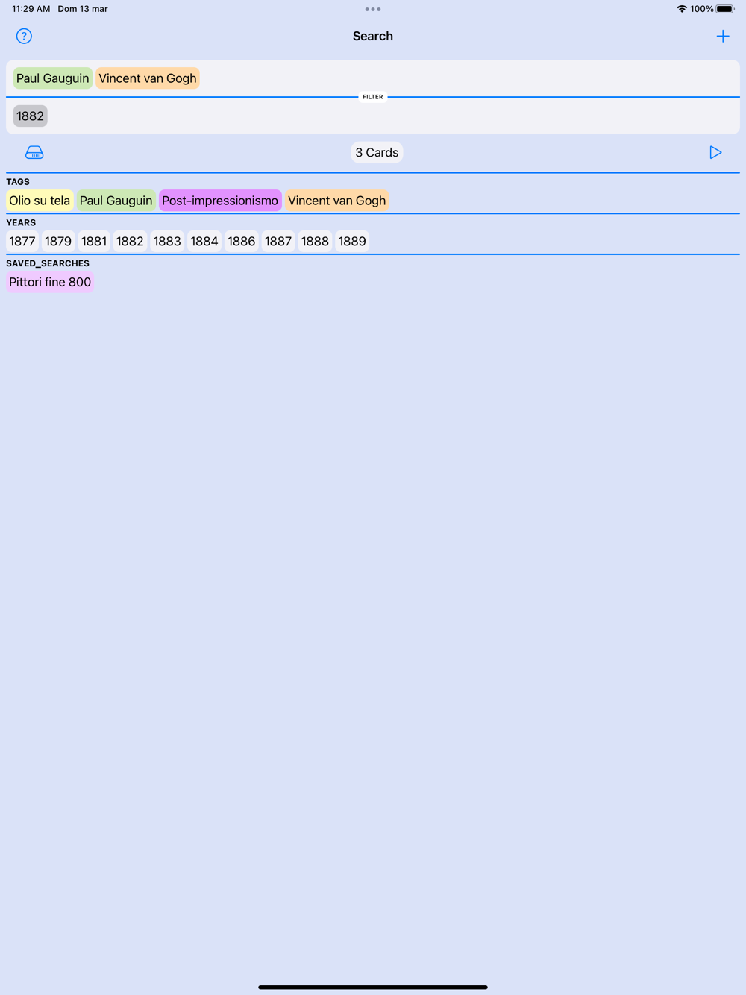Tap the plus icon to add new

(x=722, y=36)
